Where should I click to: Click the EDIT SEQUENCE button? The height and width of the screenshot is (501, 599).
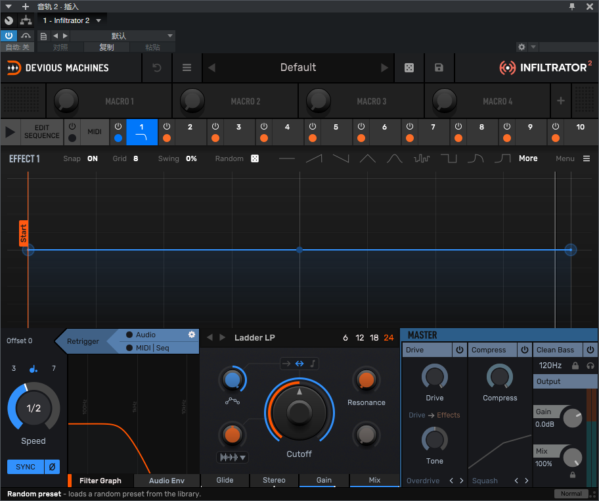pos(41,131)
